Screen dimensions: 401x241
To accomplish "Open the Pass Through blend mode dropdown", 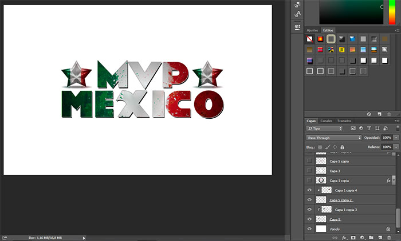I will (x=333, y=138).
